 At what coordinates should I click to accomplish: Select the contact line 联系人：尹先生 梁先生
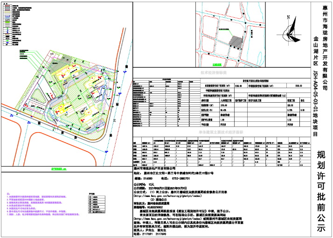pos(151,230)
